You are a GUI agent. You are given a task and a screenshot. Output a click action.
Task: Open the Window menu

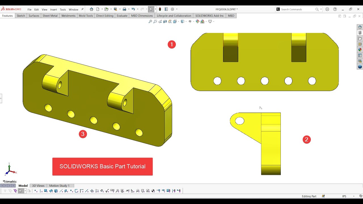tap(73, 10)
